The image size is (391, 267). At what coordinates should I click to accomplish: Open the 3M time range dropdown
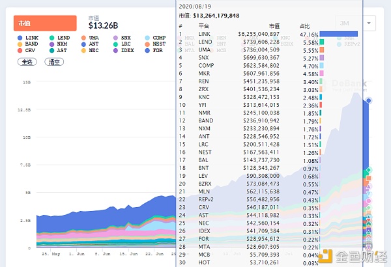355,23
